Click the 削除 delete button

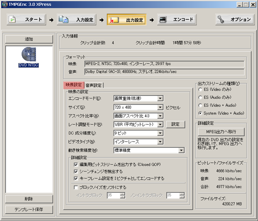coord(29,199)
